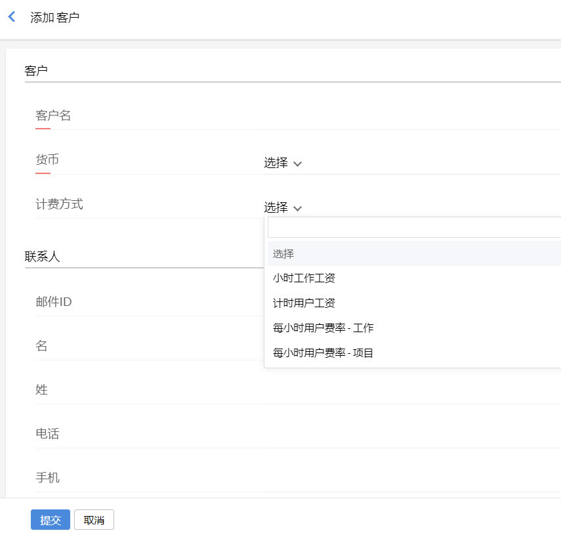Click the 邮件ID field label
This screenshot has width=561, height=537.
[x=54, y=302]
